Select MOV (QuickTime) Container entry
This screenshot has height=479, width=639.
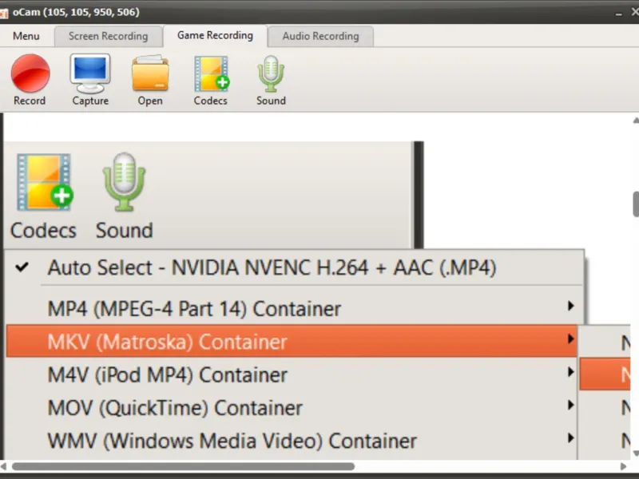tap(292, 407)
